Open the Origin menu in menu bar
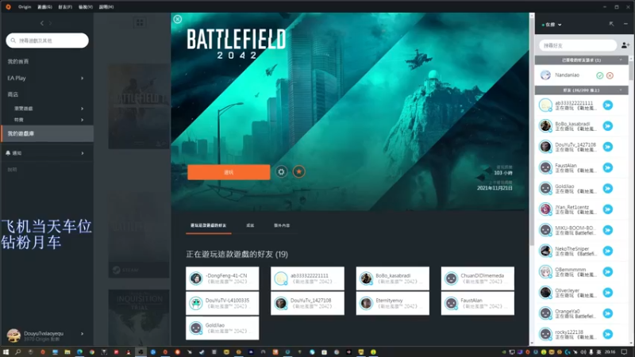Screen dimensions: 635x357 [x=25, y=7]
